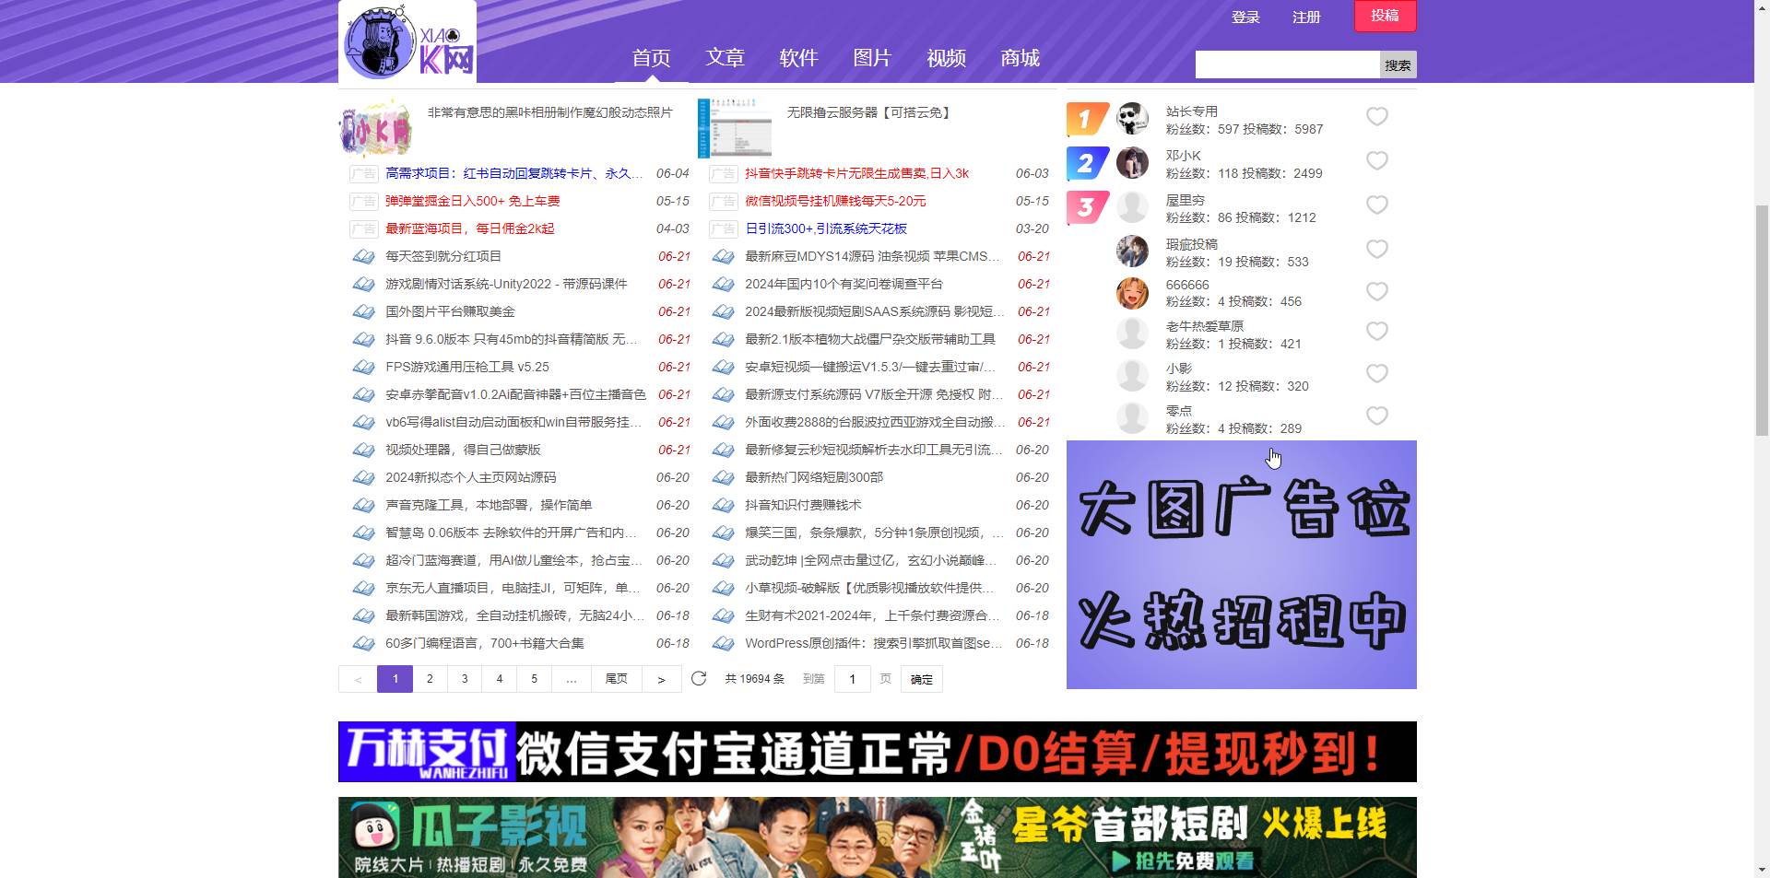Click the 确定 jump button
This screenshot has height=878, width=1770.
921,679
